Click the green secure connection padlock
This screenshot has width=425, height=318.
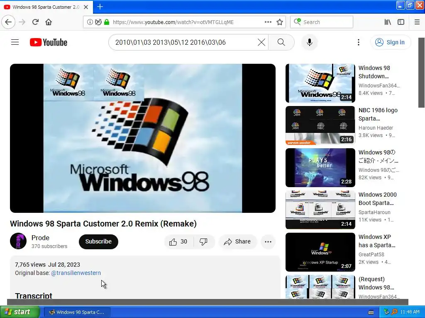(107, 22)
